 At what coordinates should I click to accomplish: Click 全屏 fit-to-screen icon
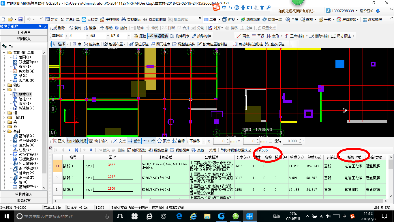[x=292, y=19]
